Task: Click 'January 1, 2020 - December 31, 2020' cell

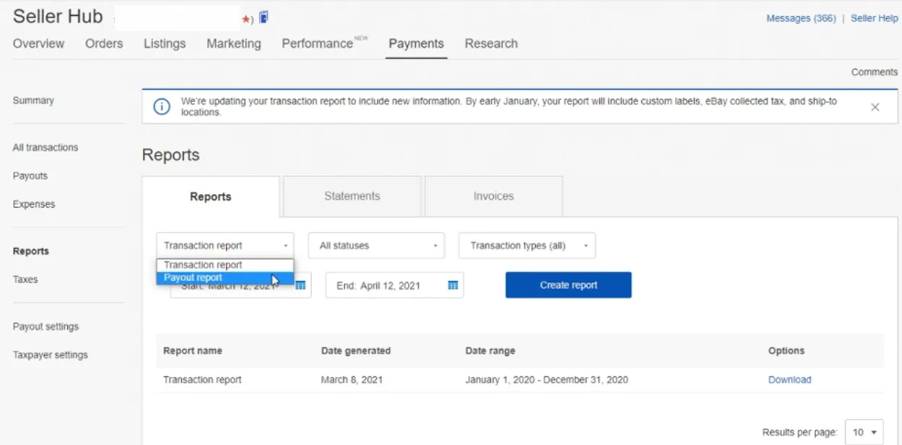Action: tap(547, 379)
